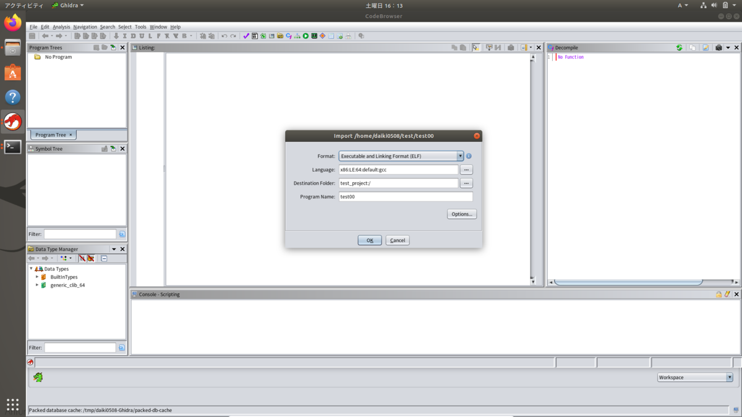
Task: Re-decompile using green refresh icon in Decompile panel
Action: [x=679, y=48]
